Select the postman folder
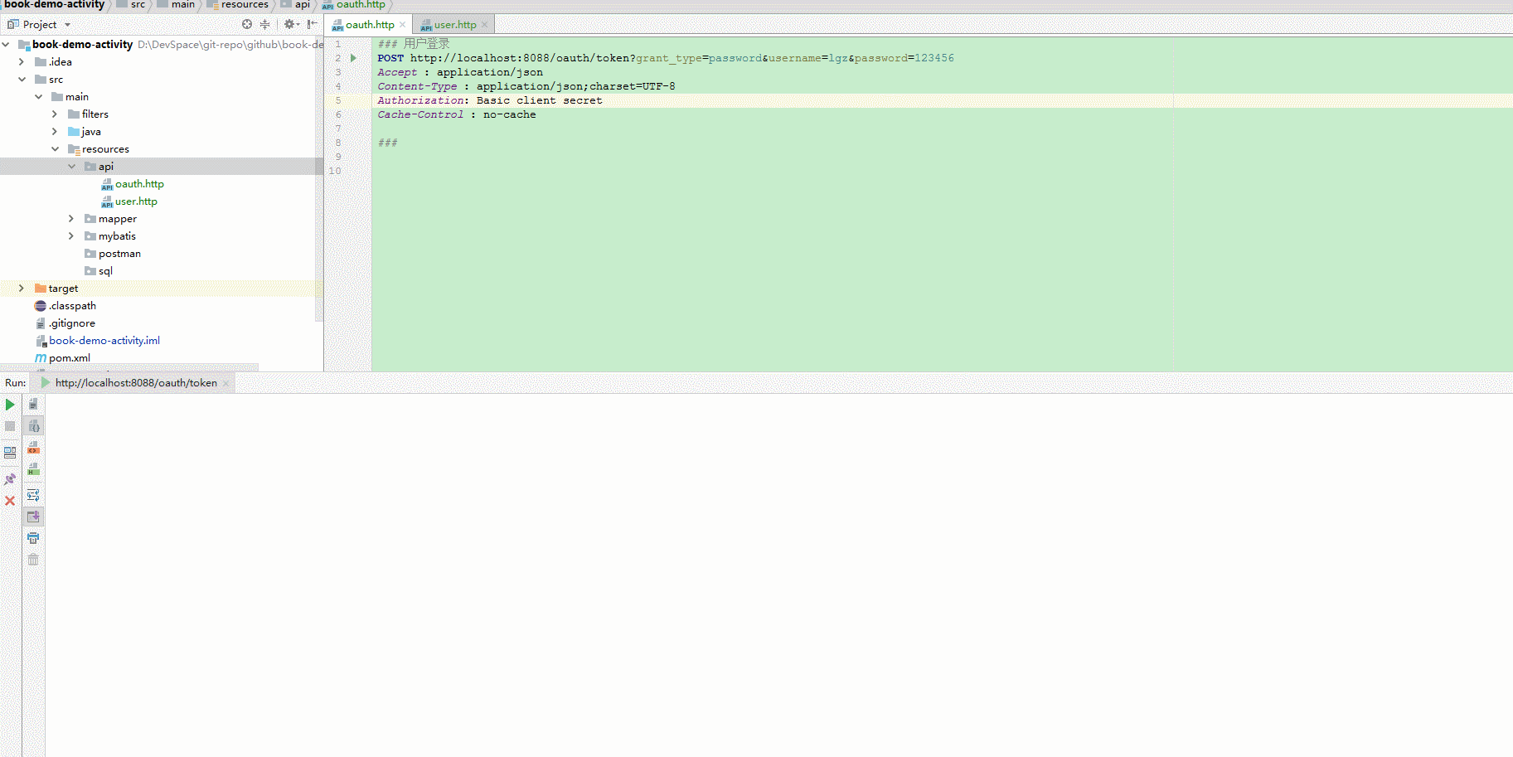 [113, 254]
